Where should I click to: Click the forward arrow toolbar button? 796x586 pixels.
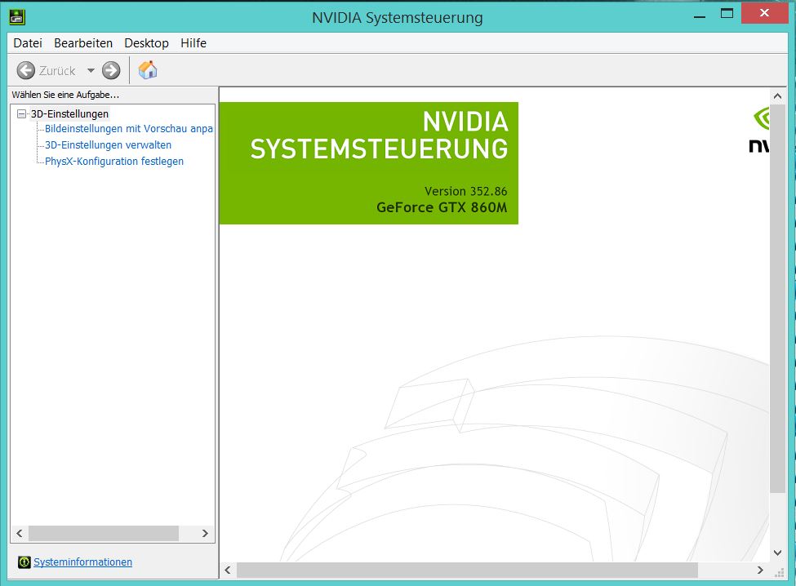tap(111, 70)
